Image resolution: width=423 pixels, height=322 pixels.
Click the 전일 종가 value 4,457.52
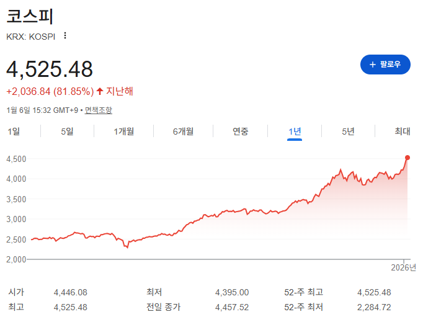coord(232,307)
